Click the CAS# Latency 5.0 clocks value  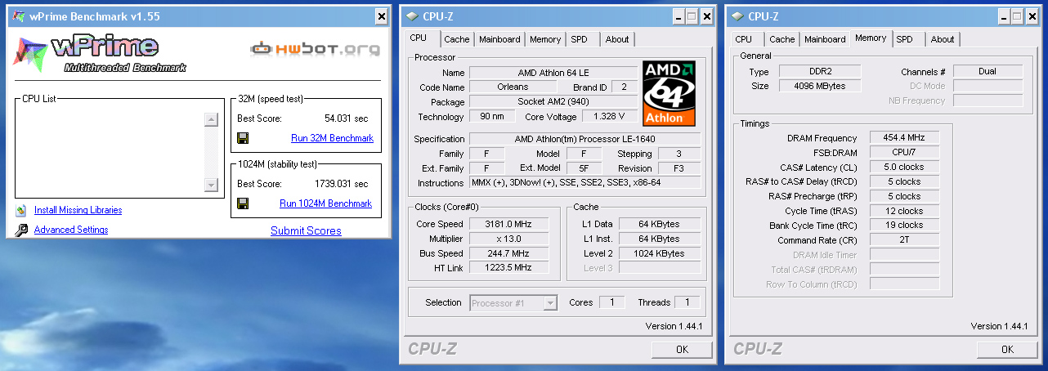click(904, 167)
